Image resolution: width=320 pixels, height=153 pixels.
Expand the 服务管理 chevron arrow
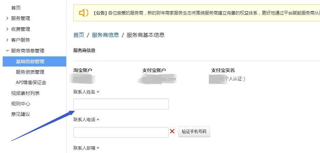(7, 18)
